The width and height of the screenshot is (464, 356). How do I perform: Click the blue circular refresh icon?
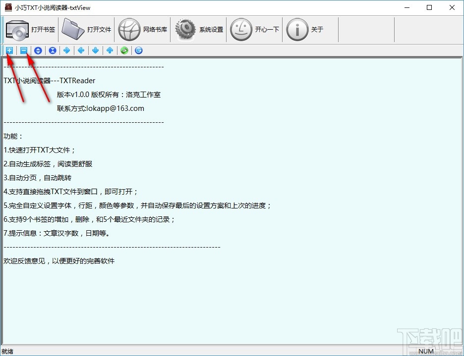pyautogui.click(x=138, y=51)
